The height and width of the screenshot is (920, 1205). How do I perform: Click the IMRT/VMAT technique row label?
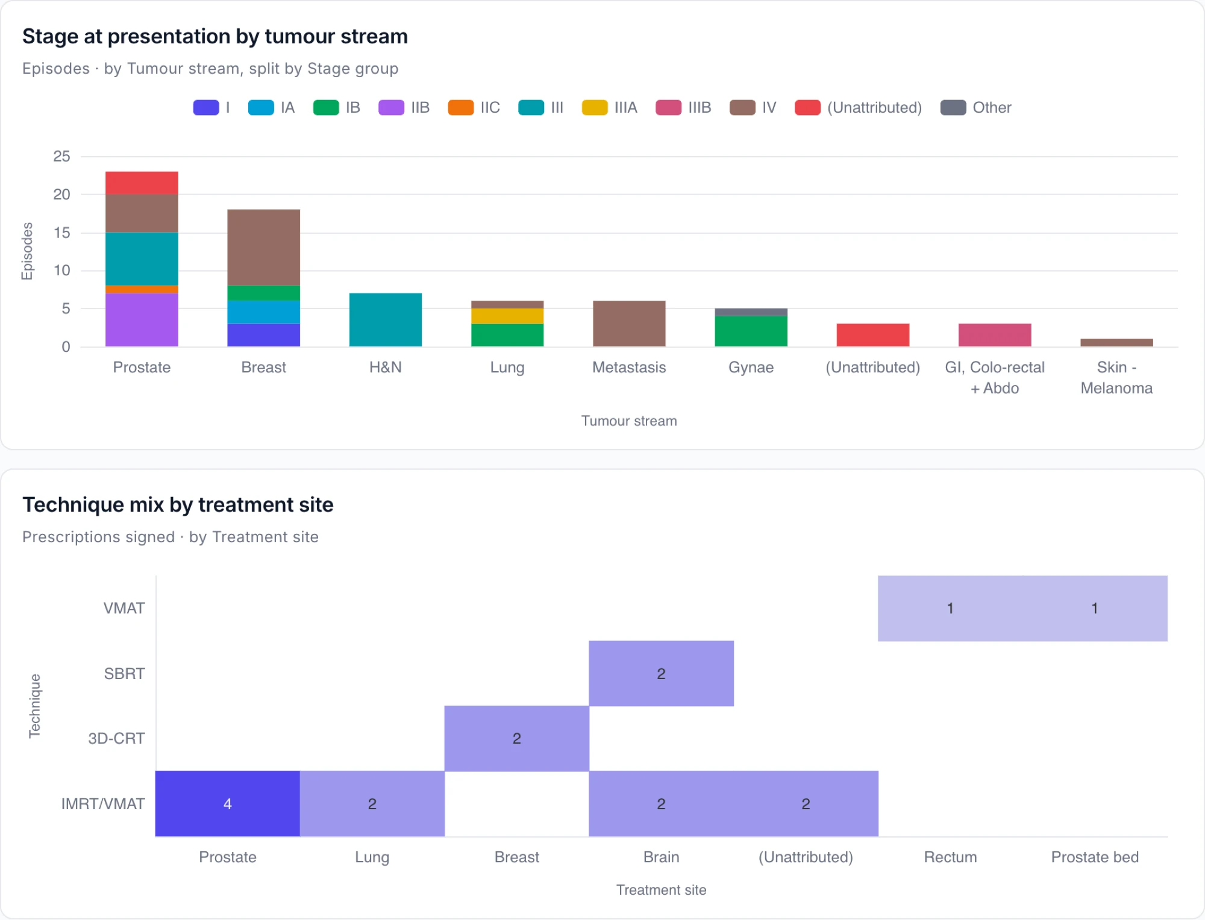pos(103,804)
